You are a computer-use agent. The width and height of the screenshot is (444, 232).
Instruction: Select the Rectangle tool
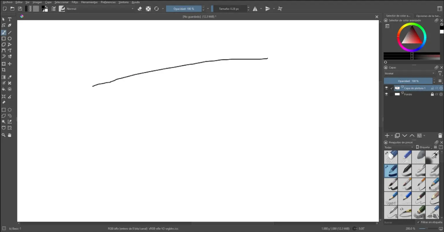pyautogui.click(x=3, y=38)
